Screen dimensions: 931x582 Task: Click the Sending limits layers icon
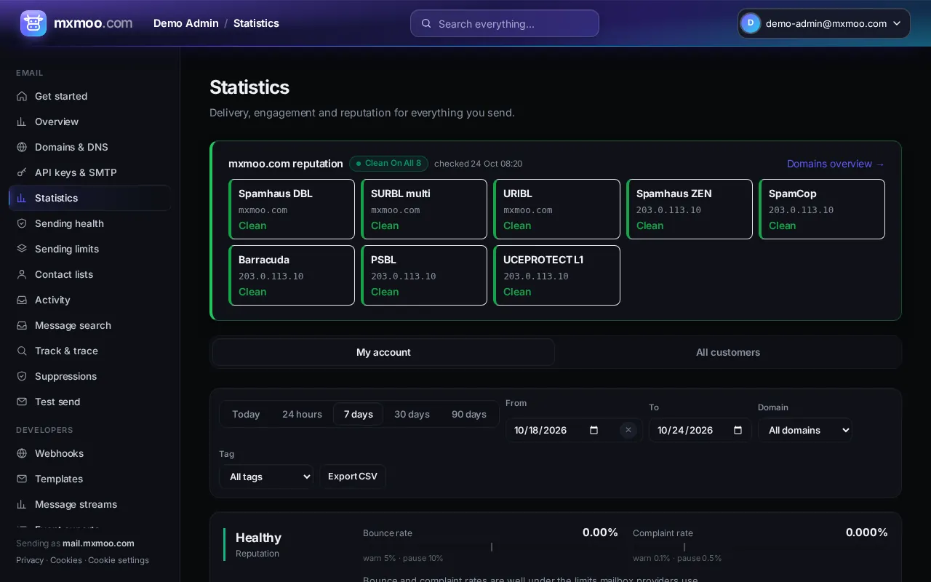[x=22, y=249]
